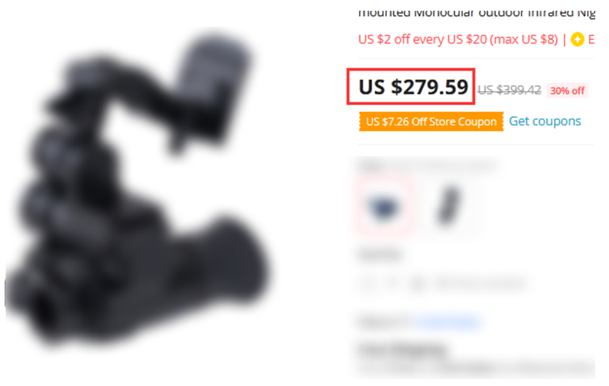Click the product title text at the top
Viewport: 609px width, 386px height.
click(476, 13)
